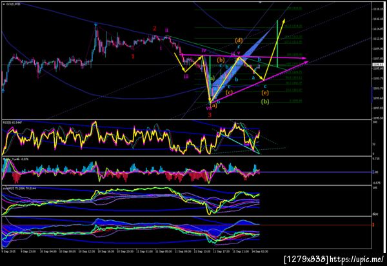
Task: Click the red level marker on the bottom indicator axis
Action: [373, 225]
